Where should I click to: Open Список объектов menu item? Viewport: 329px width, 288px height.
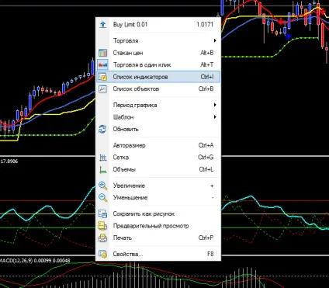[158, 88]
